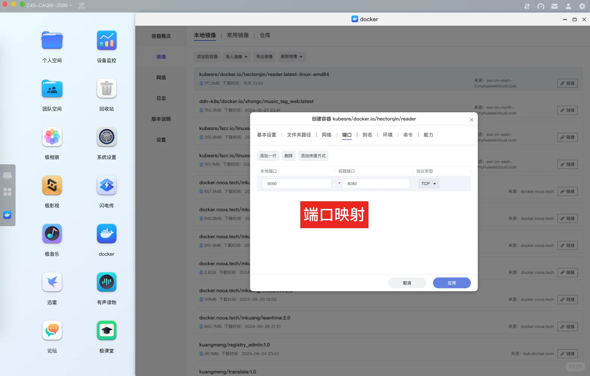Open the 个人空间 folder icon
590x376 pixels.
[x=52, y=41]
